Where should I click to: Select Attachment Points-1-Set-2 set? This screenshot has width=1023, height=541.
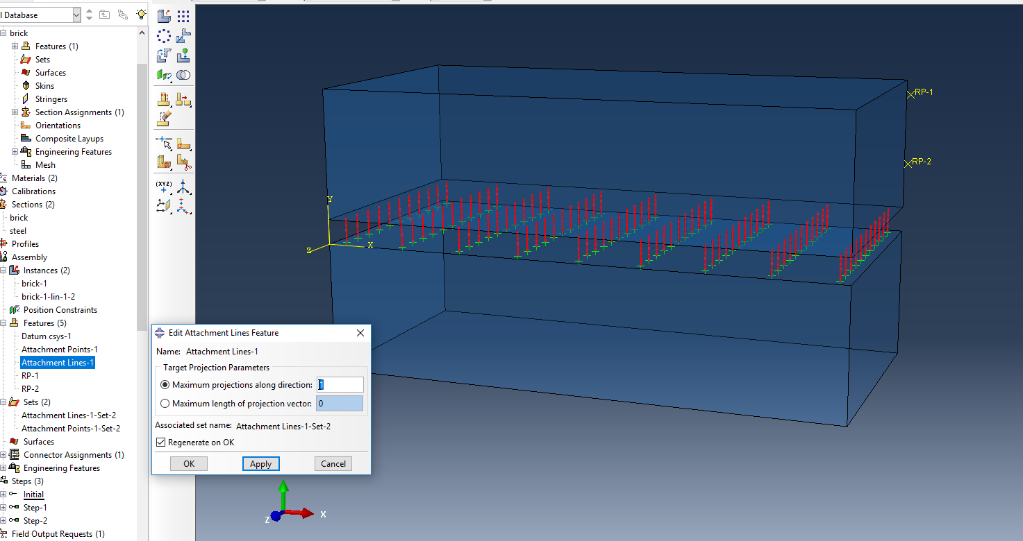[71, 429]
